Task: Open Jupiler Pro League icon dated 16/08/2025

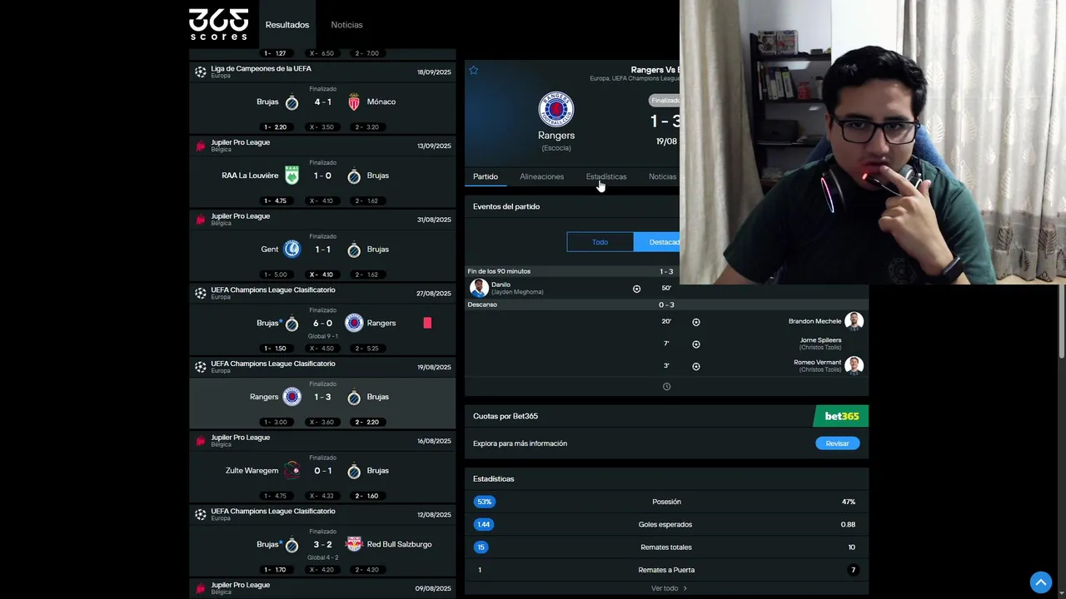Action: [200, 441]
